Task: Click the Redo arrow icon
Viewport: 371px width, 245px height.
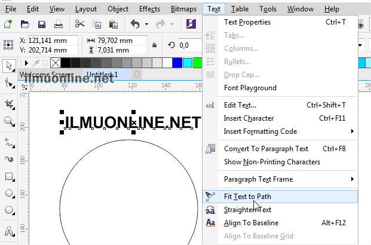Action: click(x=161, y=24)
